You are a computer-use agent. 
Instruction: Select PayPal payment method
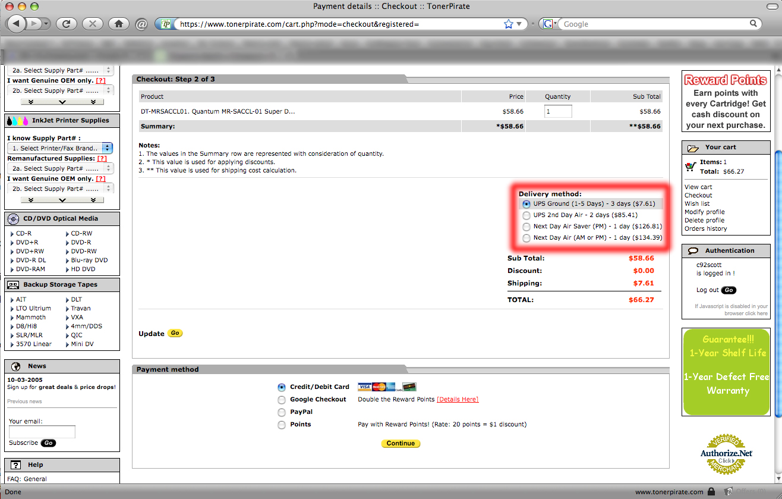pos(282,412)
